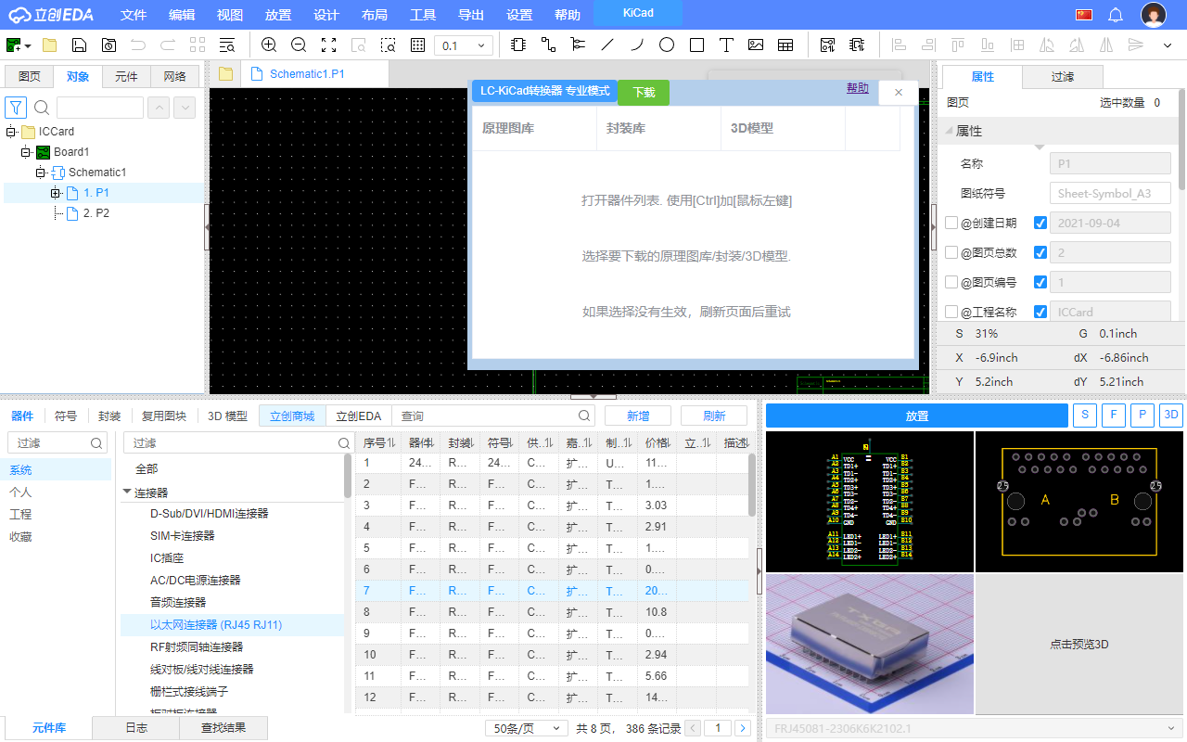Click the blue 放置 button

tap(917, 416)
